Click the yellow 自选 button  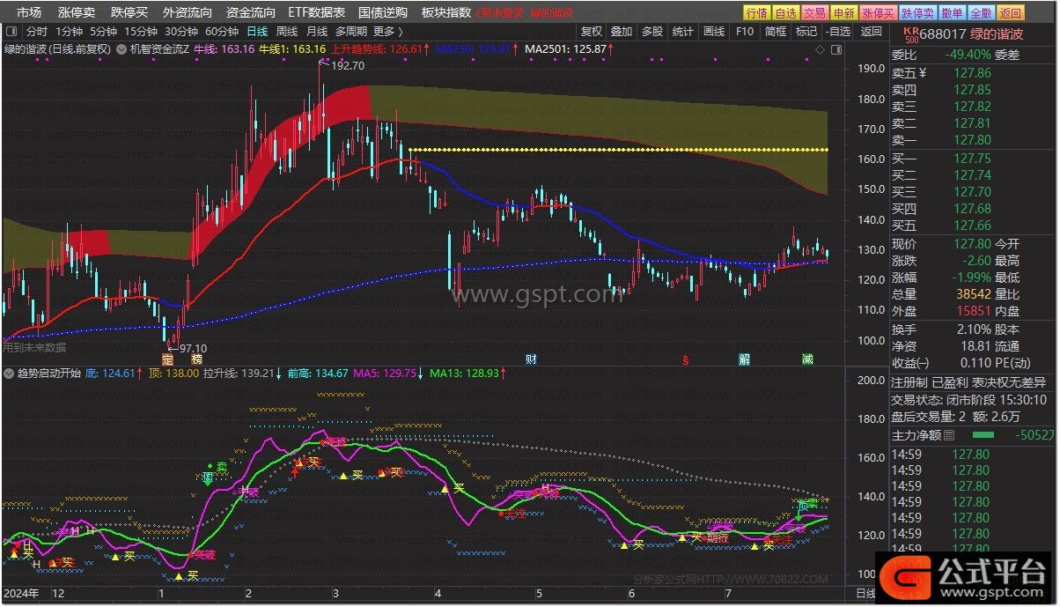pos(785,12)
